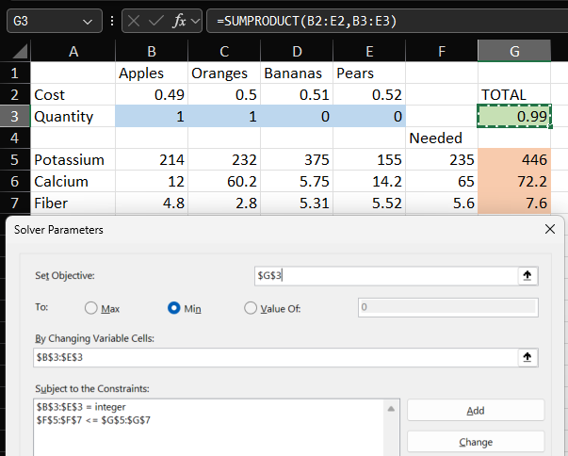The image size is (568, 456).
Task: Click the formula bar options dots
Action: coord(113,20)
